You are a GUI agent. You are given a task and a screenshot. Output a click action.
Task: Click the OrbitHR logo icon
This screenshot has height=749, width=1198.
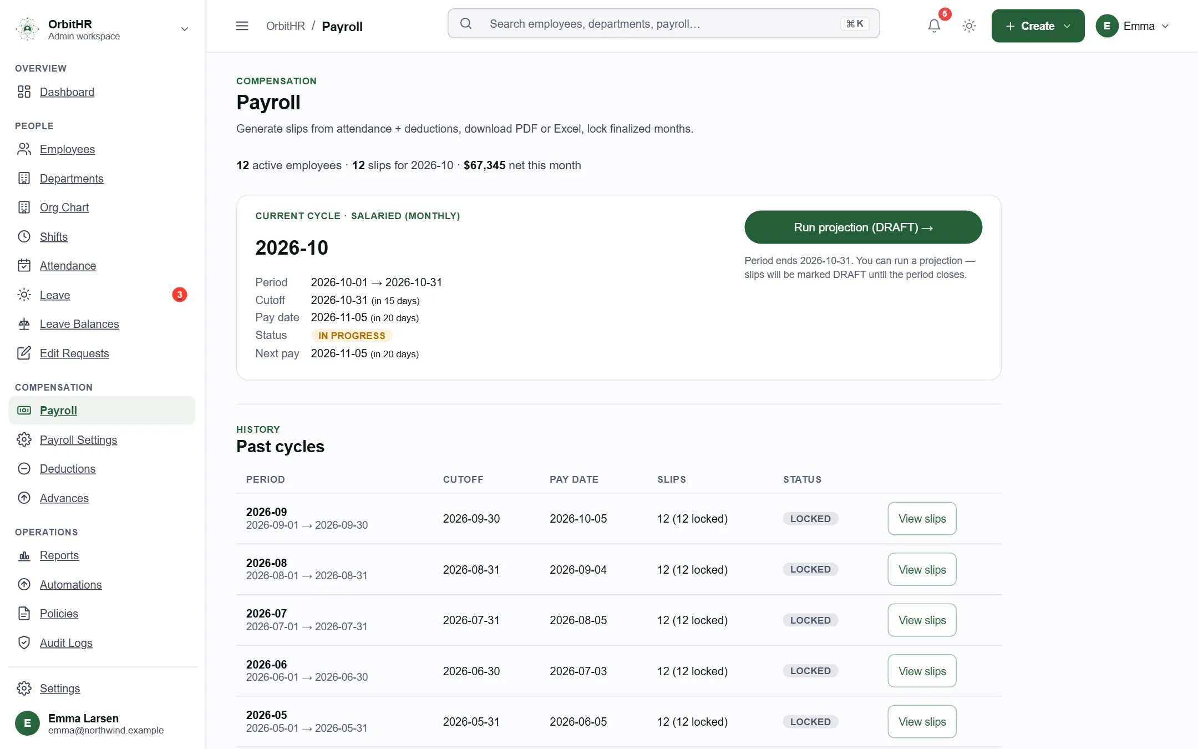point(27,29)
